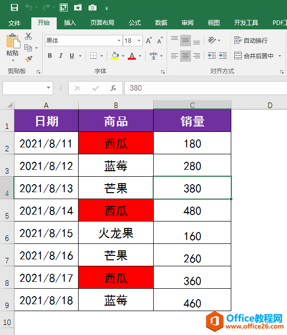Switch to the 视图 tab

coord(214,22)
